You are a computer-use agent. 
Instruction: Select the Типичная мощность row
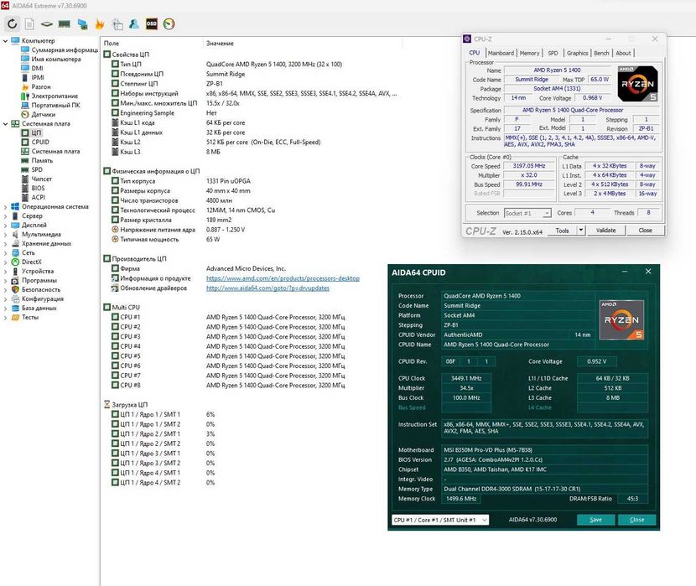click(253, 239)
